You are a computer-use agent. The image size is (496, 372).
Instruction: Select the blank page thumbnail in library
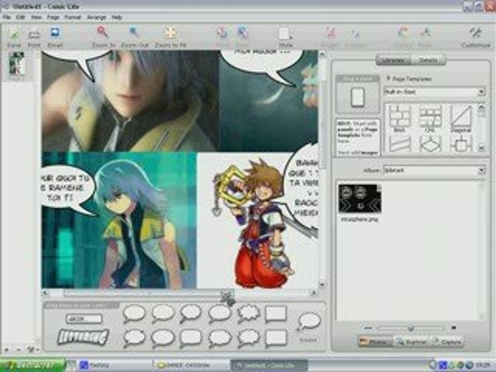click(358, 97)
